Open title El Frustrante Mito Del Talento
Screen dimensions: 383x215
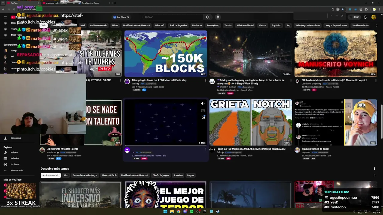(x=62, y=149)
